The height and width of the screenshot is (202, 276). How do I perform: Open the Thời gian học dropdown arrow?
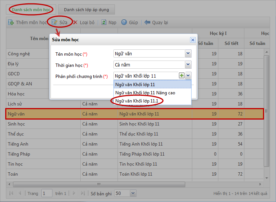coord(188,65)
